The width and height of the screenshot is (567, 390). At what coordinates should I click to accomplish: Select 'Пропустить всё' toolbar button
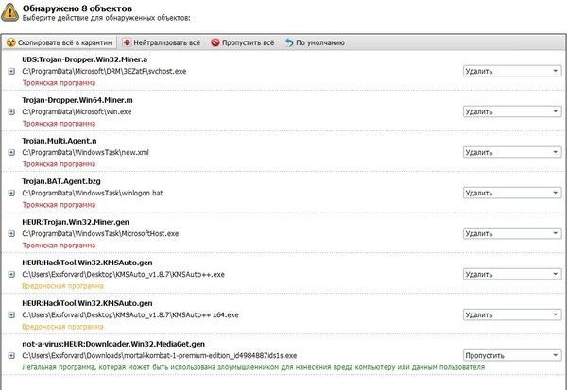[x=243, y=42]
